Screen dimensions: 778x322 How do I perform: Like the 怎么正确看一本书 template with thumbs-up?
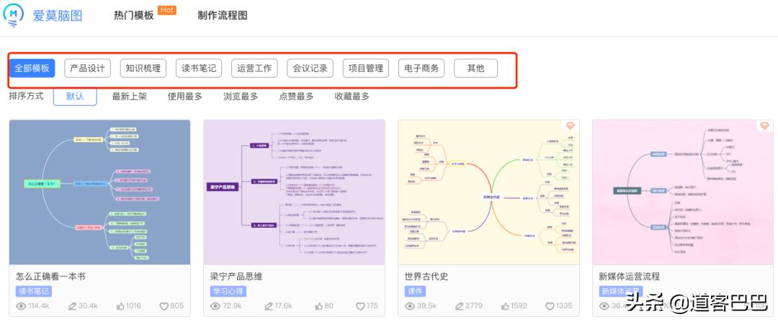(x=120, y=306)
